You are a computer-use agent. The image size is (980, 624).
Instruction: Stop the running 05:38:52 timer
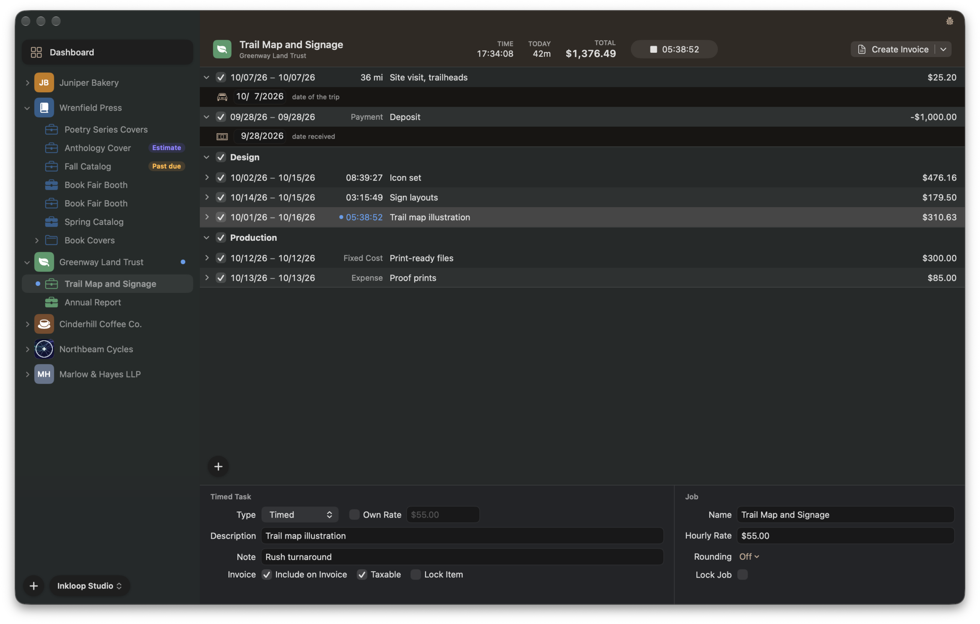(675, 49)
